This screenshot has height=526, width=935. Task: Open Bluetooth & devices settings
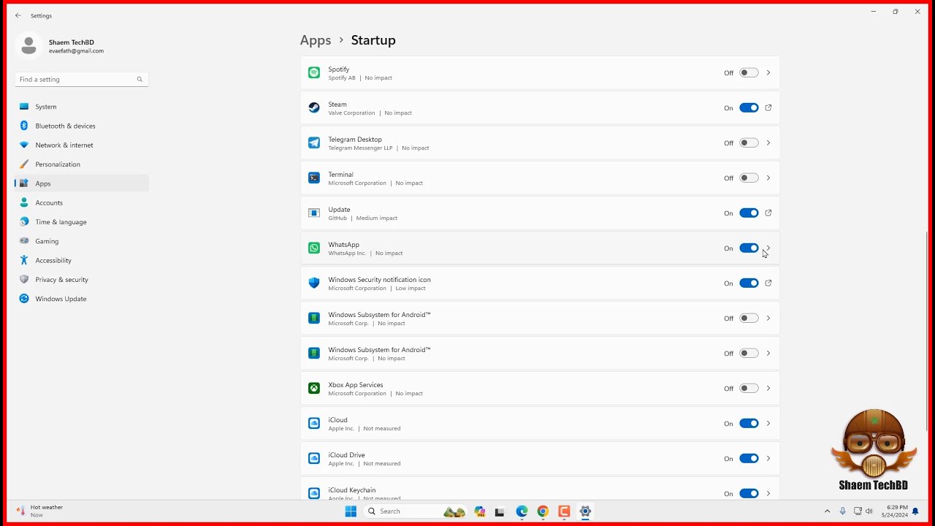[x=81, y=126]
